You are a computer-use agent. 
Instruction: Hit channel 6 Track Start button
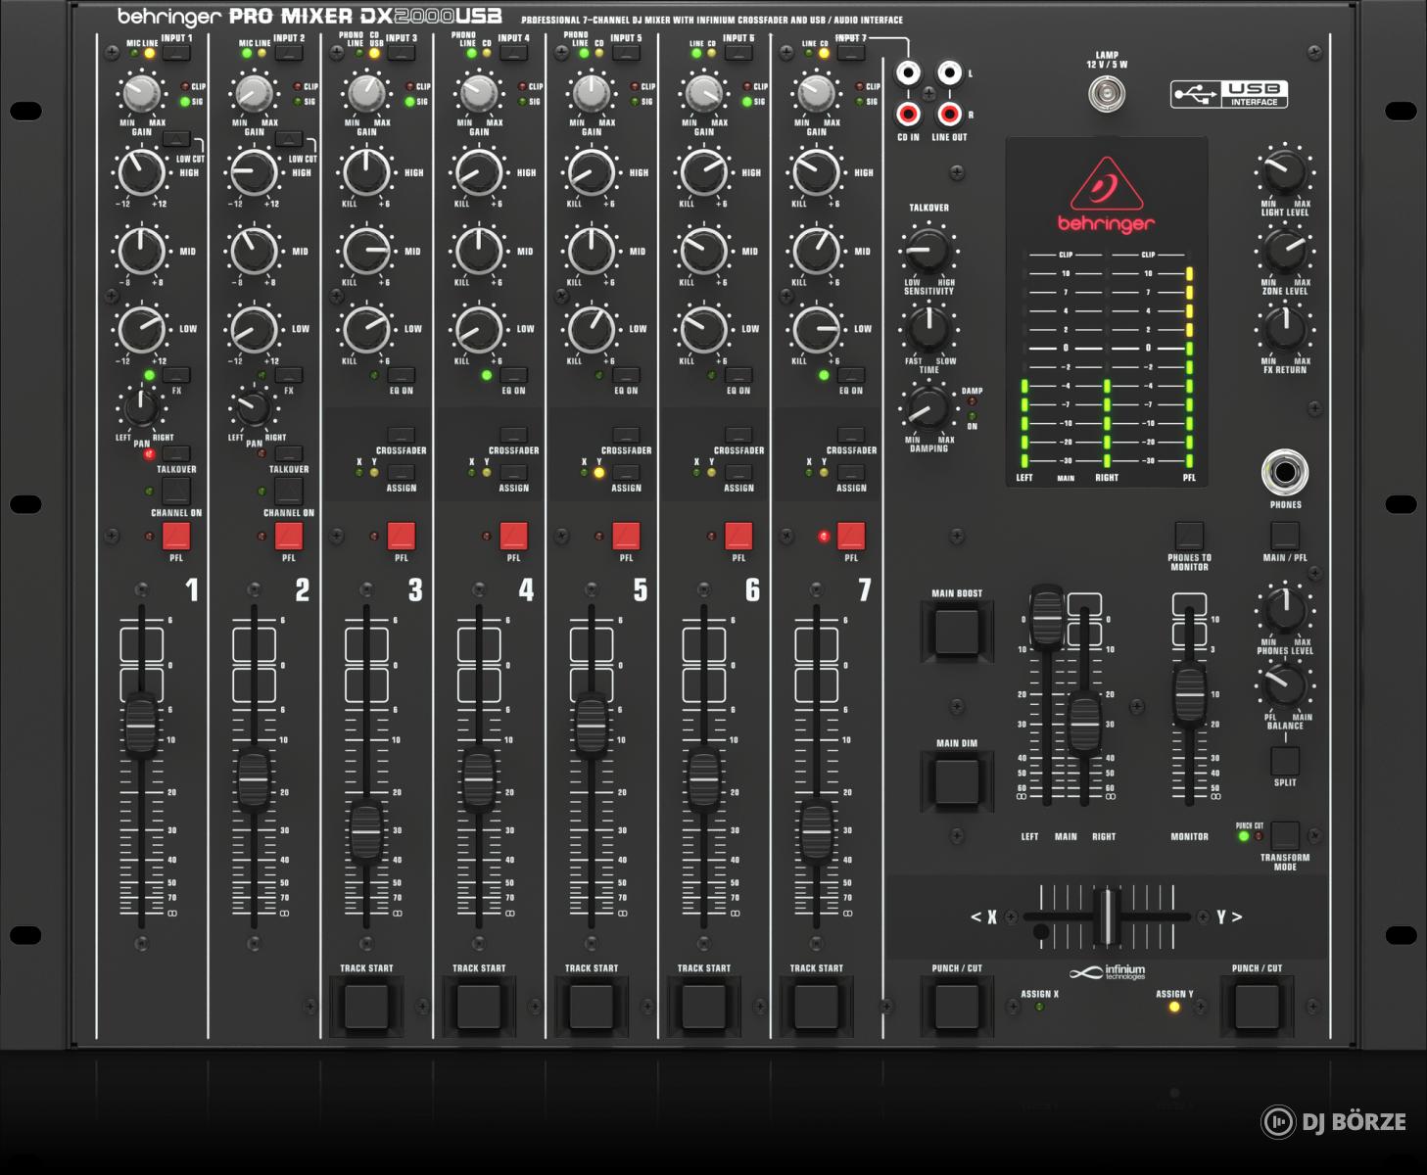click(x=703, y=1006)
